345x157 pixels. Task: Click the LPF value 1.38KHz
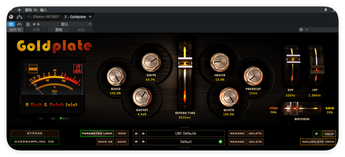314,95
